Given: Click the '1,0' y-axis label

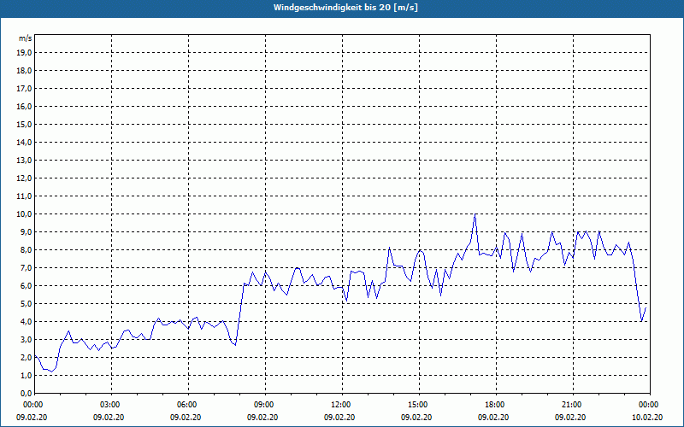Looking at the screenshot, I should pos(27,375).
